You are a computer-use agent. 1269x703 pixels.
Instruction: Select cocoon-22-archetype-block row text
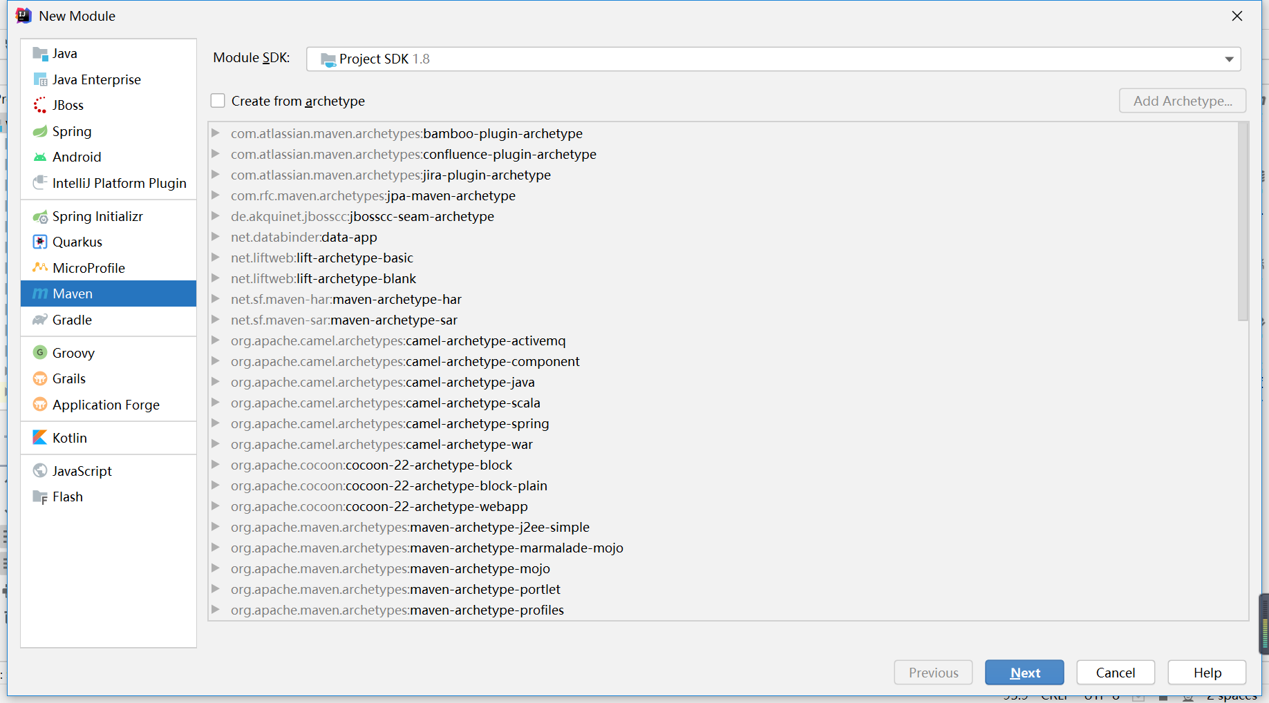click(x=372, y=465)
